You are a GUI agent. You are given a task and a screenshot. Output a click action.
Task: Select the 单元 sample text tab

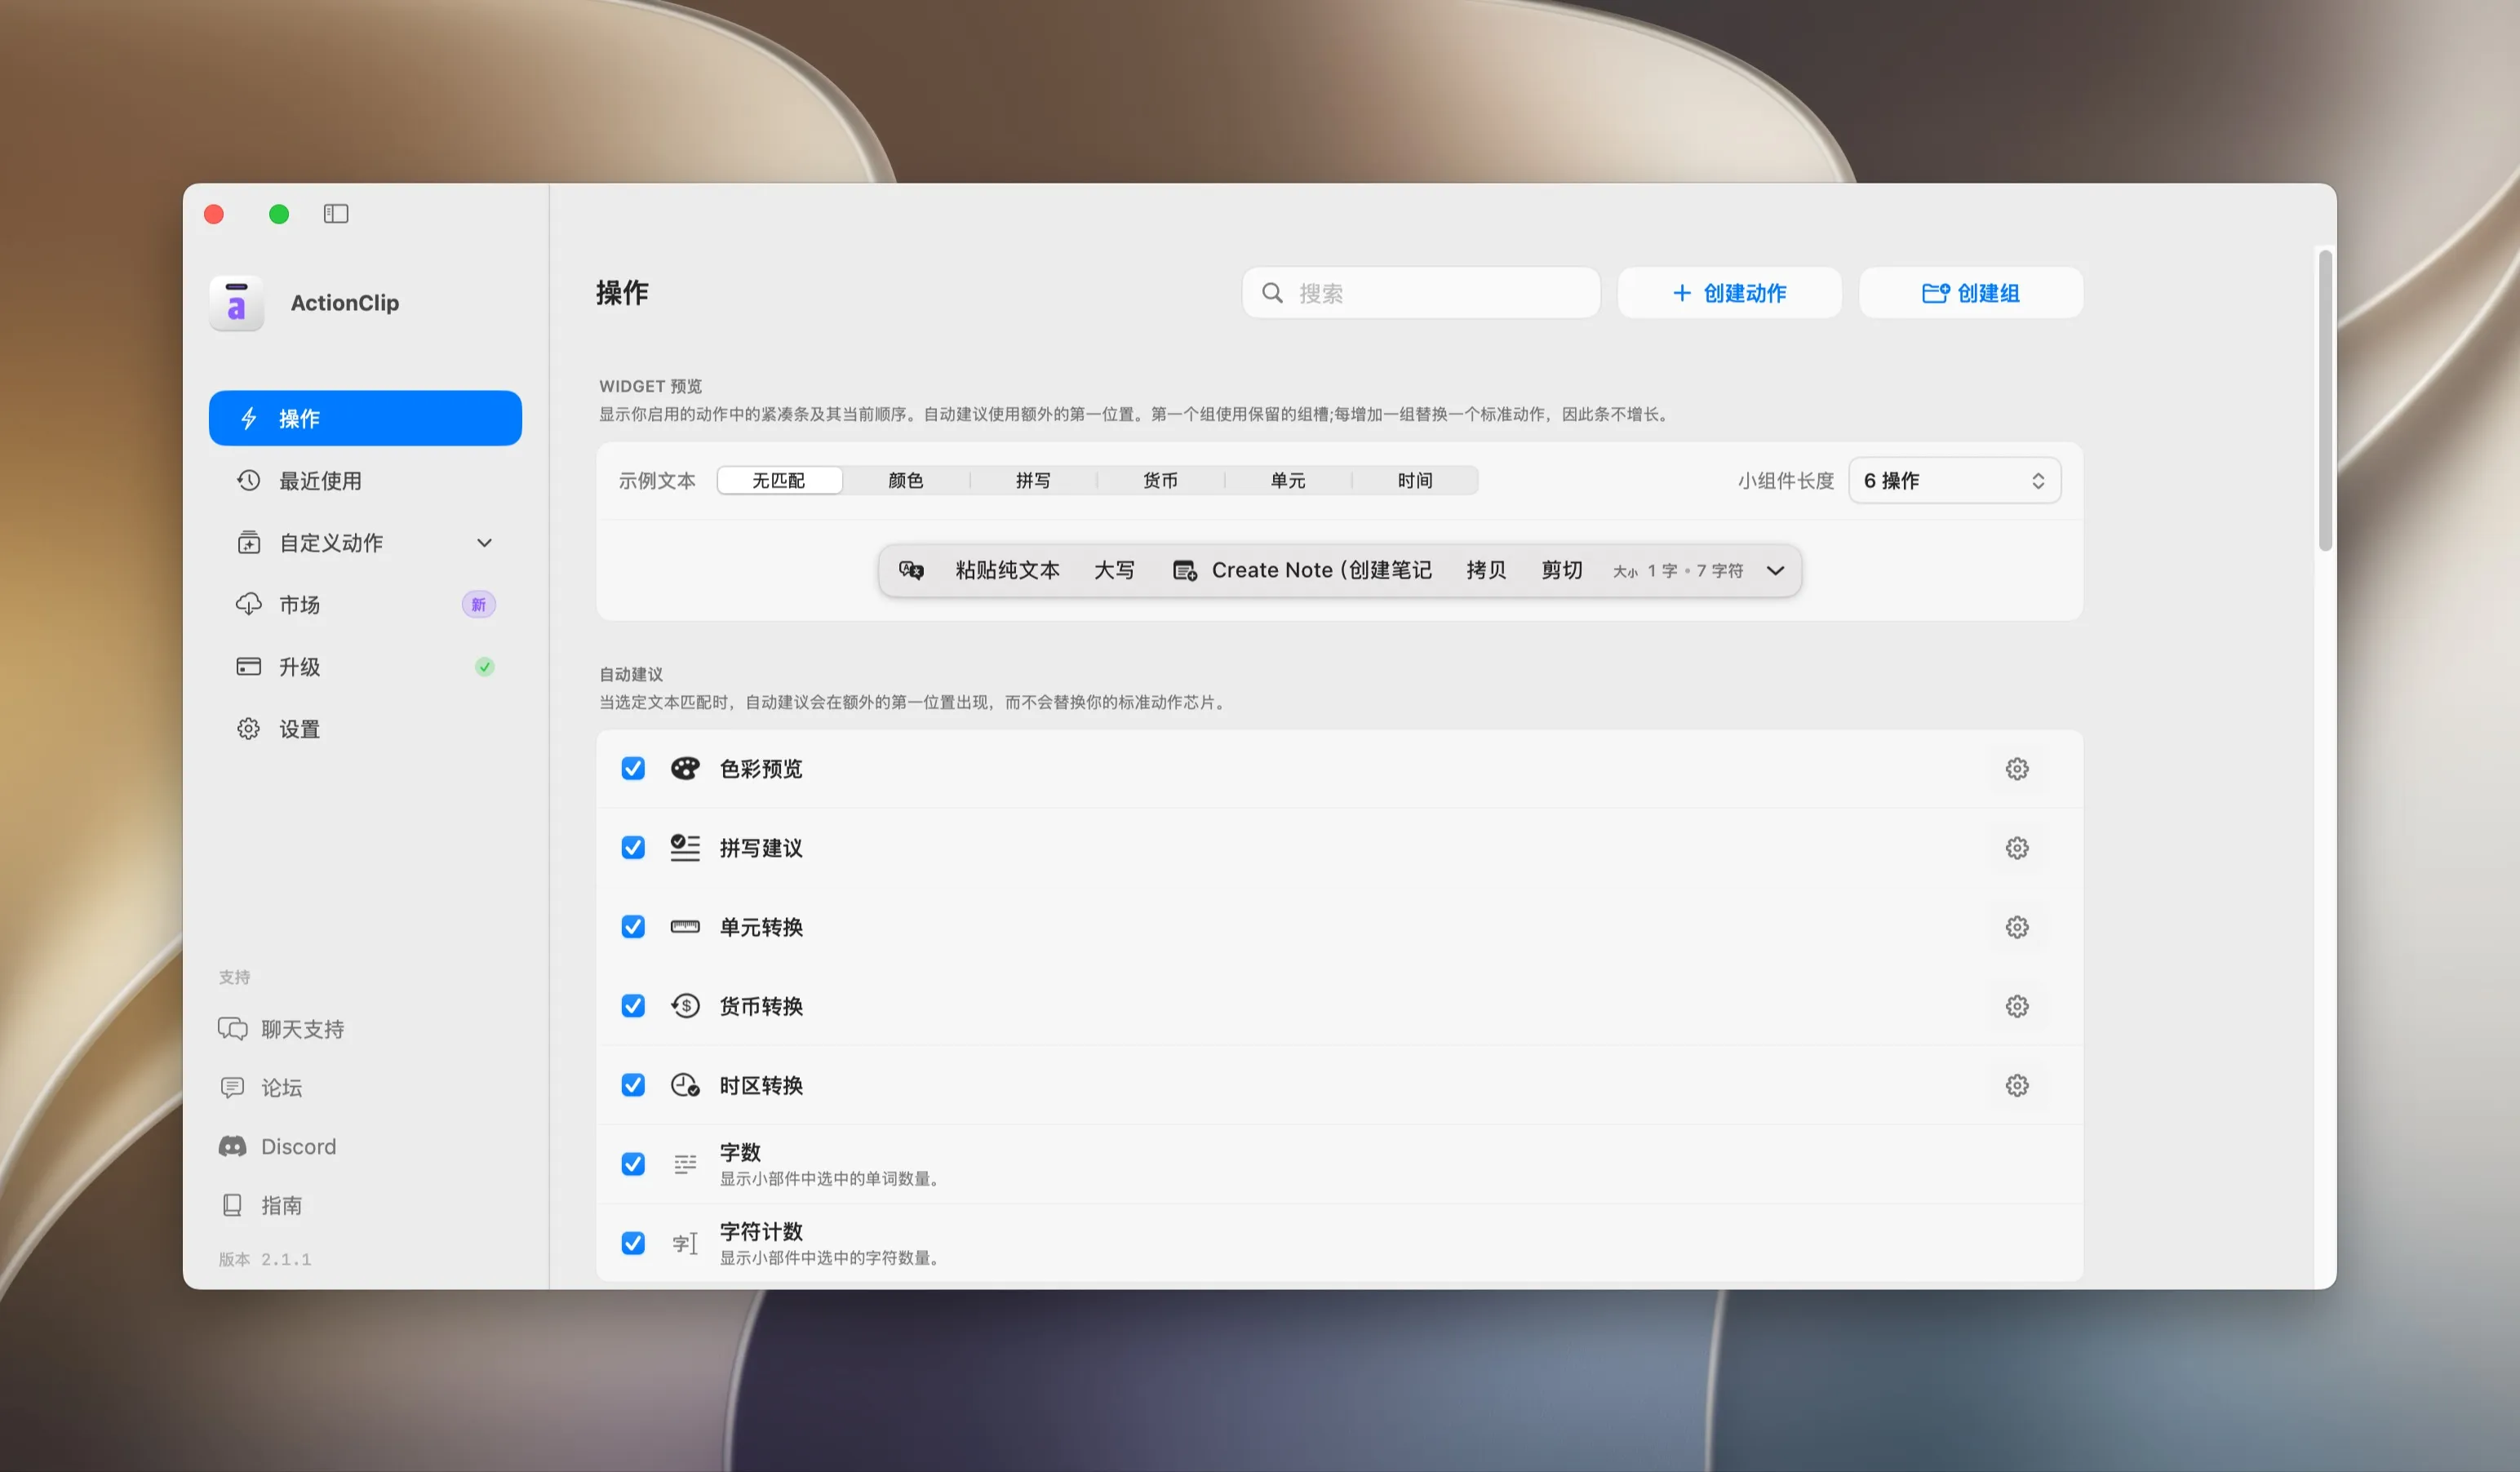pyautogui.click(x=1288, y=481)
